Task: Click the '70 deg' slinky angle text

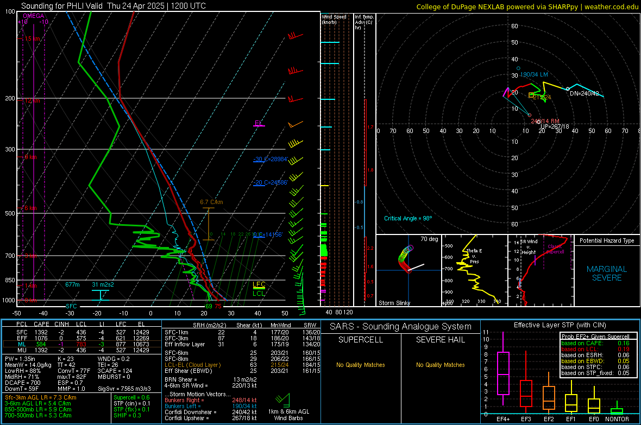Action: point(429,239)
